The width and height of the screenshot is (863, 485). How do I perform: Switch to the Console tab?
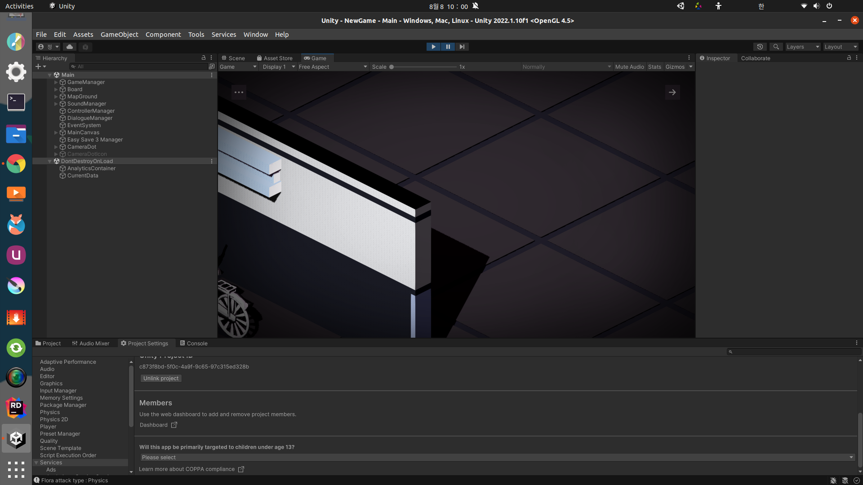(194, 344)
